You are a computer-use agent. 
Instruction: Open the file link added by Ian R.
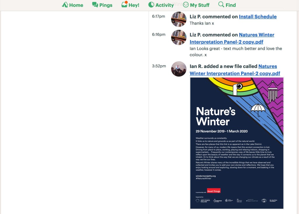click(x=235, y=70)
